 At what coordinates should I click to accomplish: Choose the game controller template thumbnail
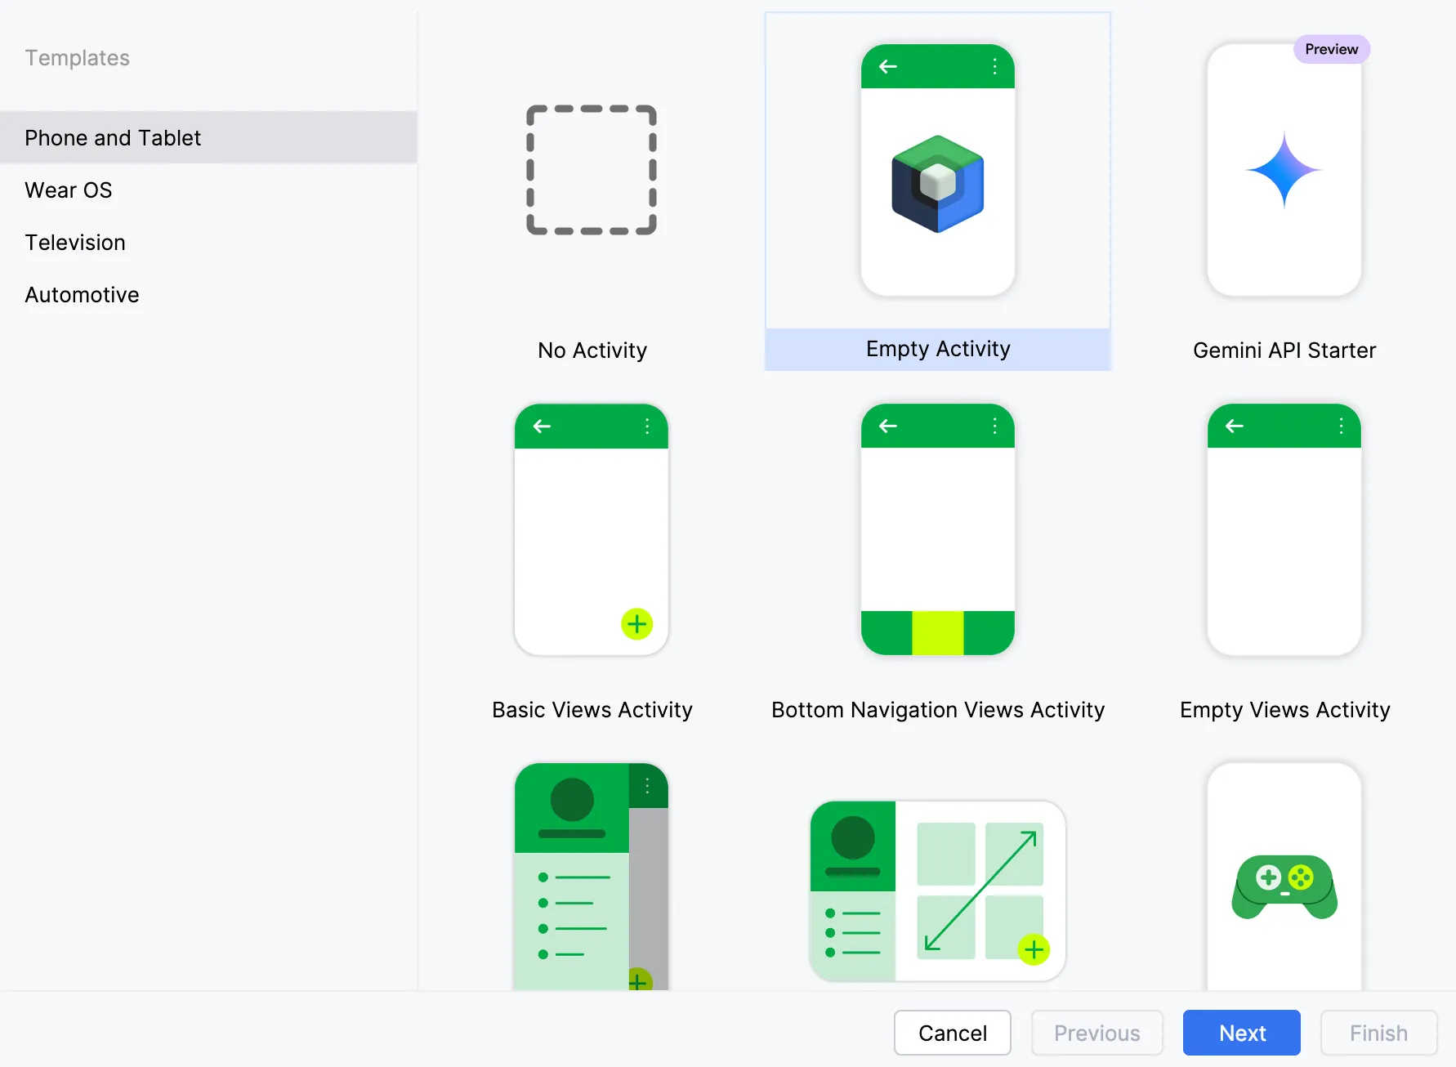click(1284, 877)
